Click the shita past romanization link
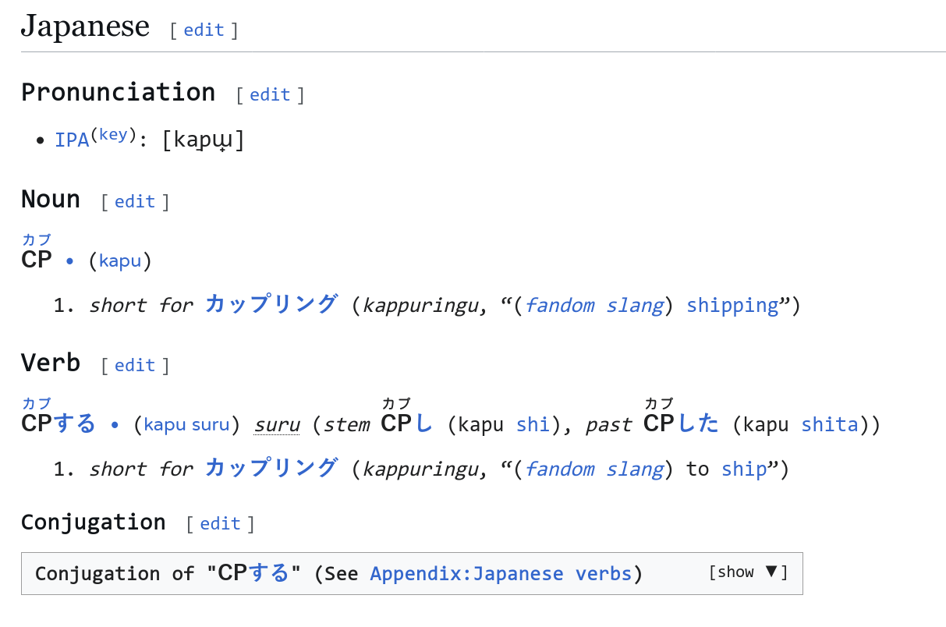 click(829, 425)
